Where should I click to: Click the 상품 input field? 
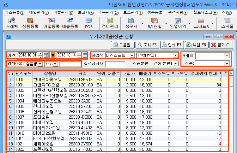point(210,63)
